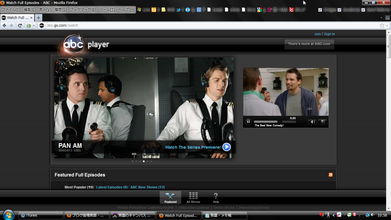Open the Windows Start button
Screen dimensions: 391x220
pos(9,215)
